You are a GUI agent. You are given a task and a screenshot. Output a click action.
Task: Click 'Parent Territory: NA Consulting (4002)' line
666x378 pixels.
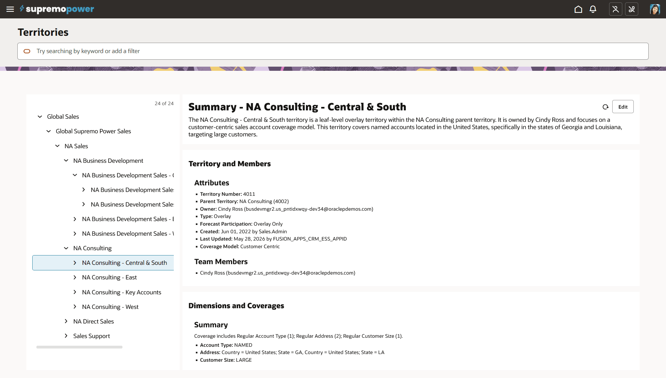coord(244,201)
